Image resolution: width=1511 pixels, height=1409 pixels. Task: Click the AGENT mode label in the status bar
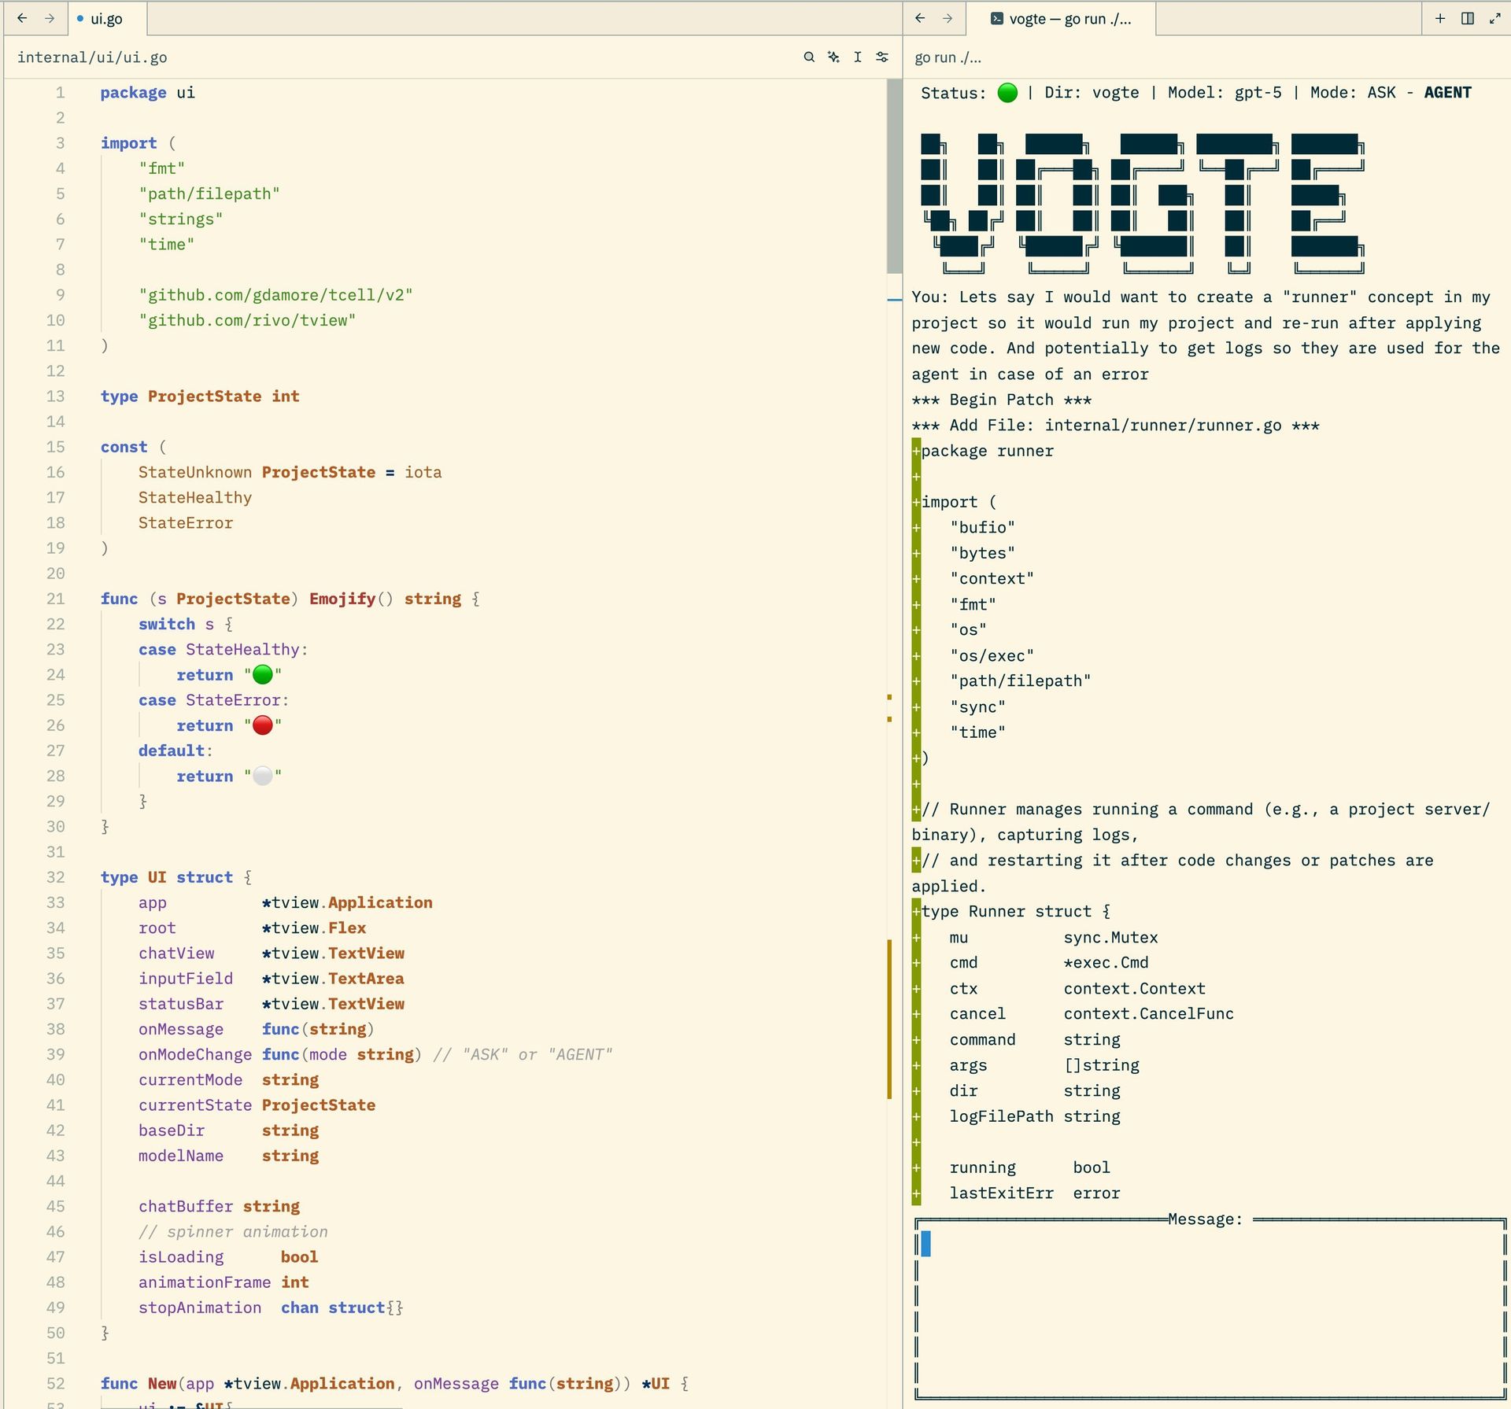click(1447, 93)
